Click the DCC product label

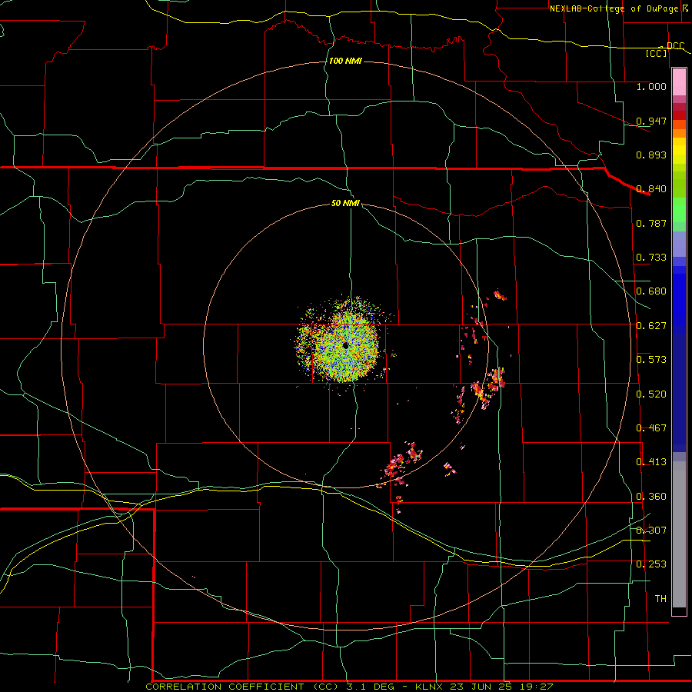coord(675,46)
